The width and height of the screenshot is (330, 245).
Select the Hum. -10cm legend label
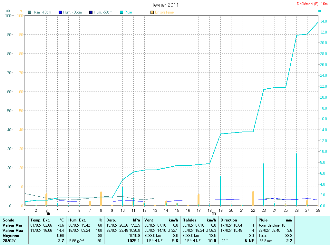coord(42,12)
